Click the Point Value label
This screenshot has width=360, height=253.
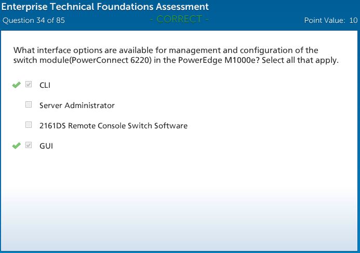pos(325,21)
